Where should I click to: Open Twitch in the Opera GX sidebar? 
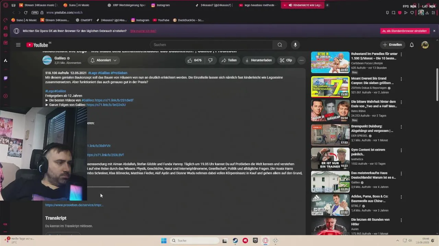(x=5, y=78)
